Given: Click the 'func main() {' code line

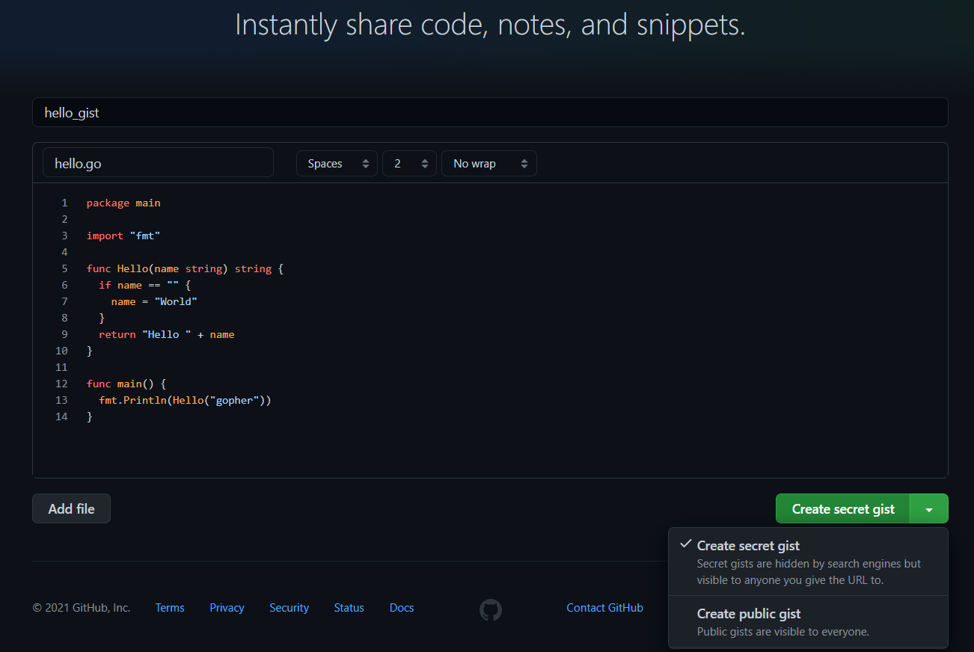Looking at the screenshot, I should click(x=126, y=384).
